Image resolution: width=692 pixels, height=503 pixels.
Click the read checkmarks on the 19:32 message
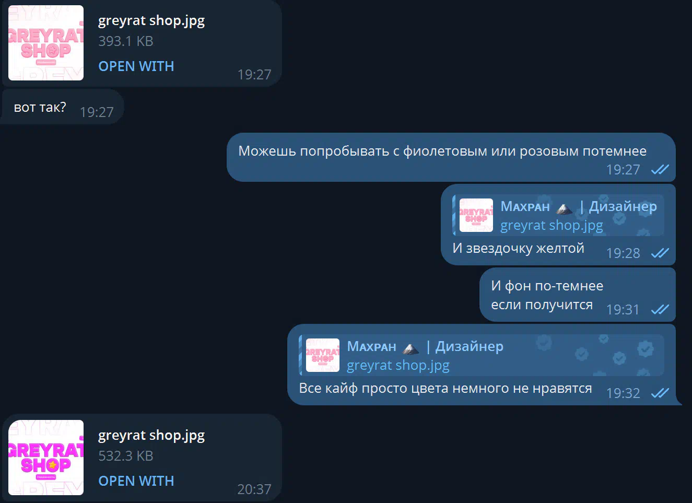pyautogui.click(x=660, y=393)
